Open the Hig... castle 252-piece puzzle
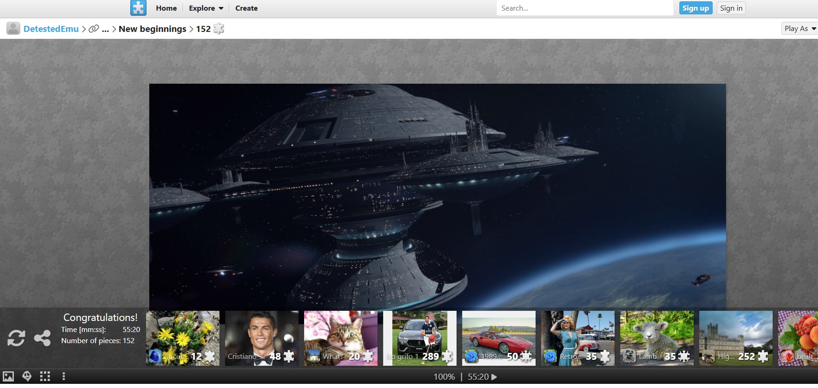Screen dimensions: 818x388 [x=736, y=338]
